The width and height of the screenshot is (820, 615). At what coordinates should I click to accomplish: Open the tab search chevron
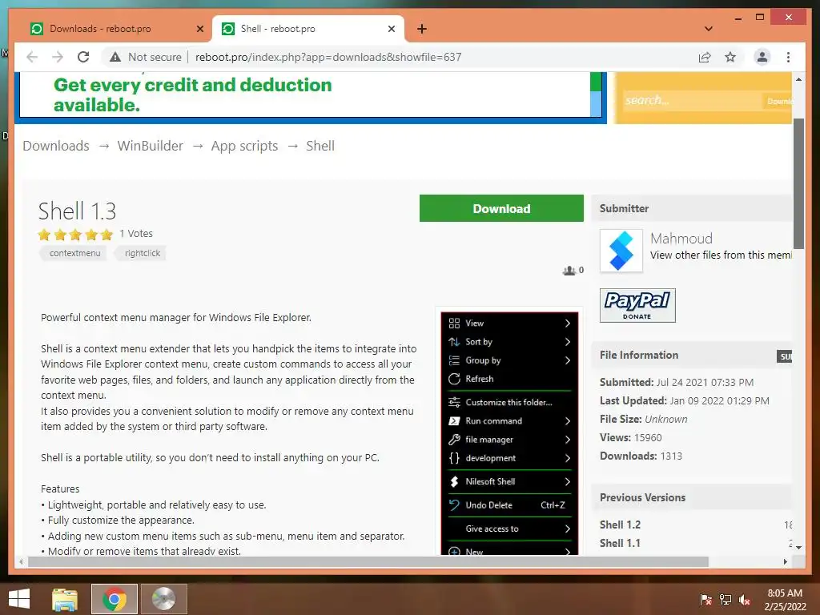(x=709, y=29)
